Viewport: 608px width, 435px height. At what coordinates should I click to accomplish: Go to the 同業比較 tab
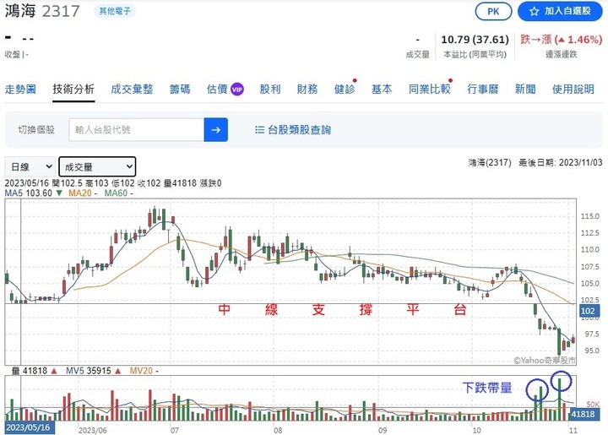tap(429, 89)
